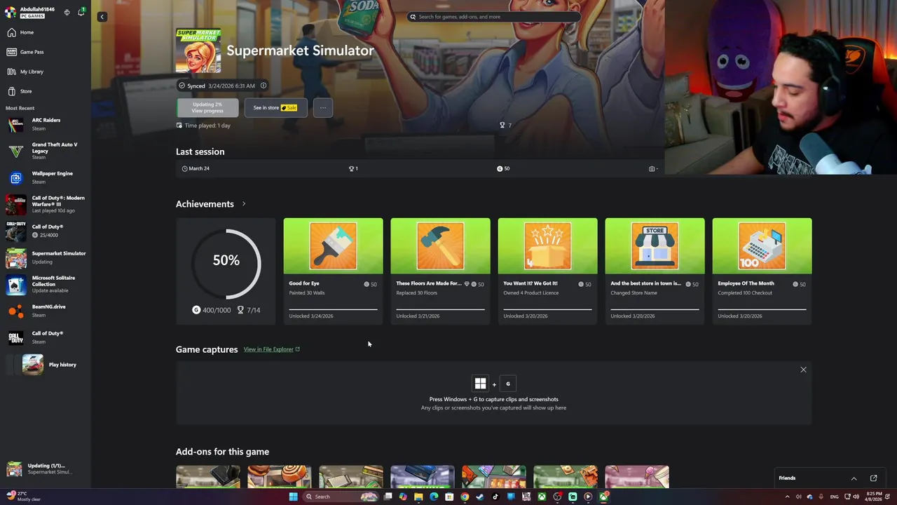The width and height of the screenshot is (897, 505).
Task: Go back with the arrow button
Action: coord(102,16)
